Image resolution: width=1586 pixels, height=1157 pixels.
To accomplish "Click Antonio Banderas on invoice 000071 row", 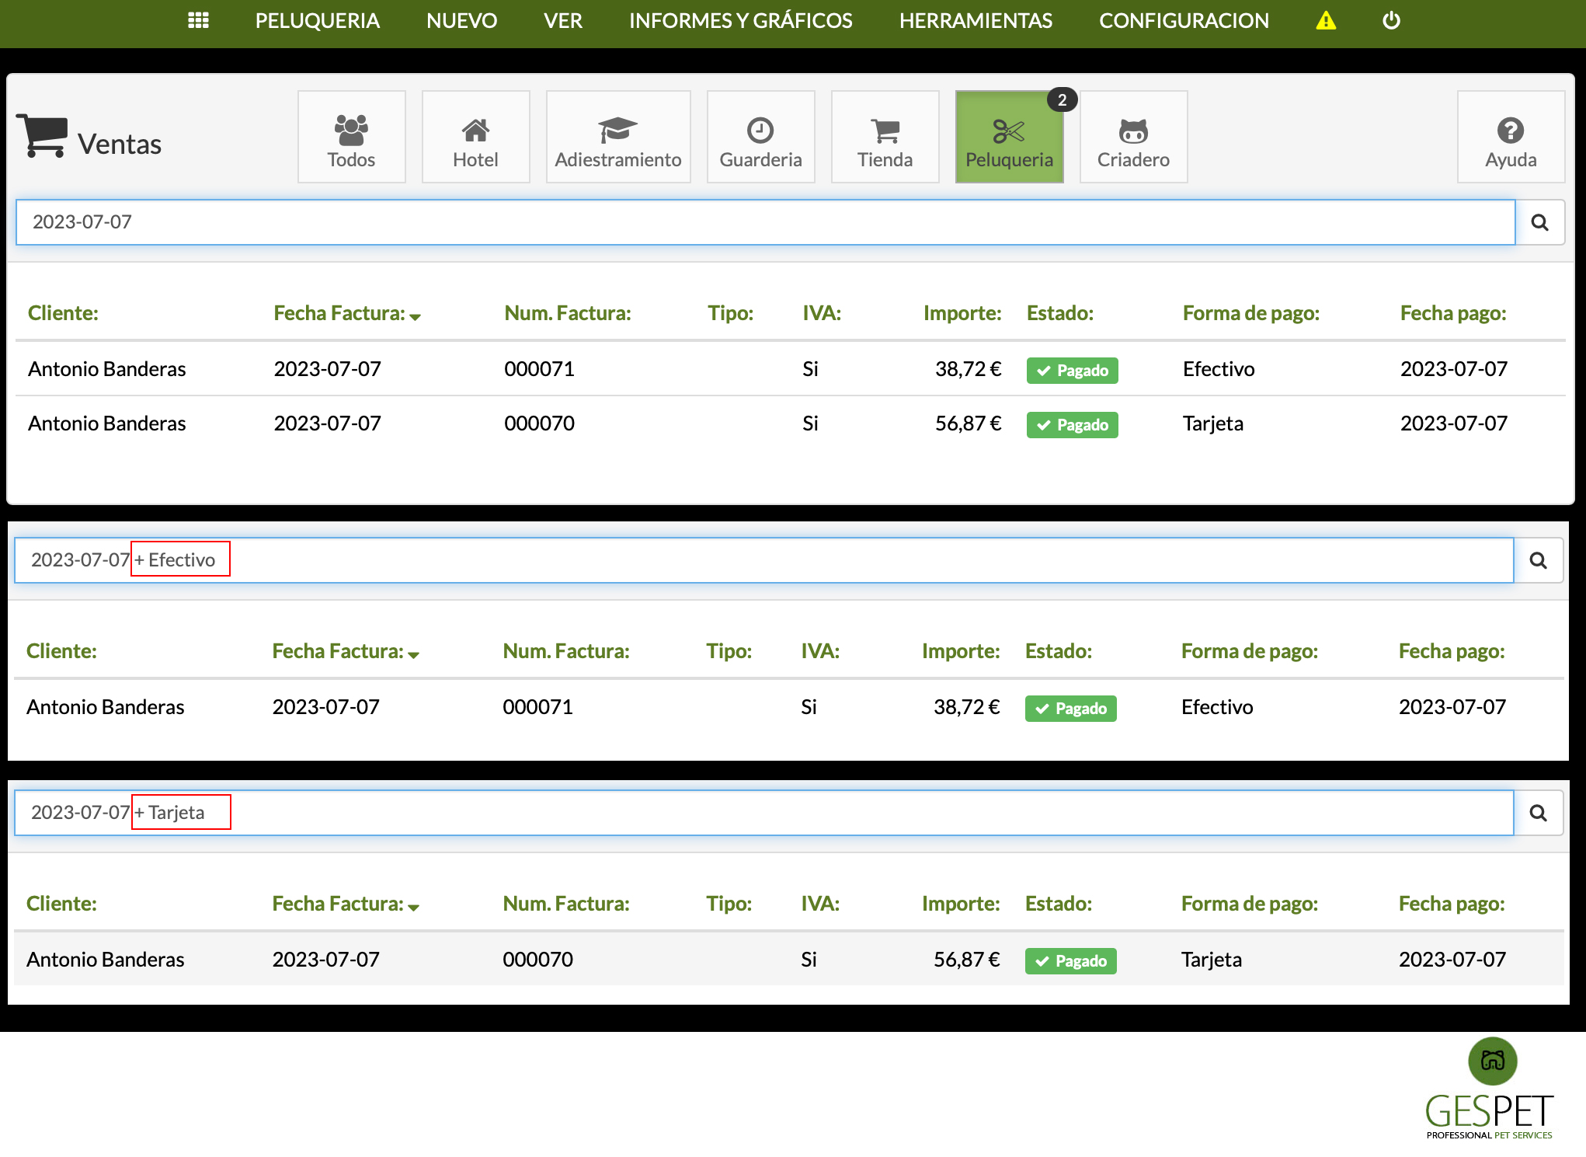I will (x=107, y=369).
